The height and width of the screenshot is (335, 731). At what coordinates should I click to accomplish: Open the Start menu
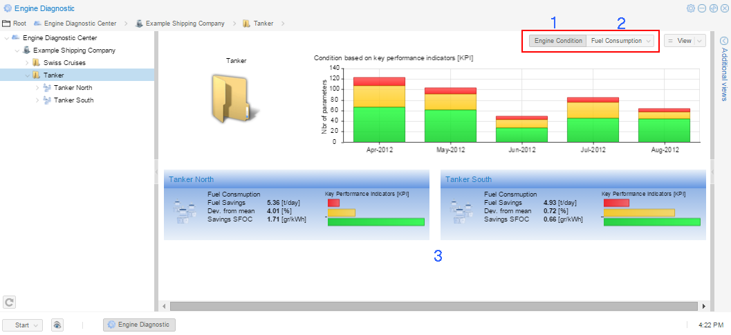pos(23,325)
